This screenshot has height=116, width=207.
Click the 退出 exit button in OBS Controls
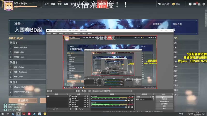click(164, 109)
